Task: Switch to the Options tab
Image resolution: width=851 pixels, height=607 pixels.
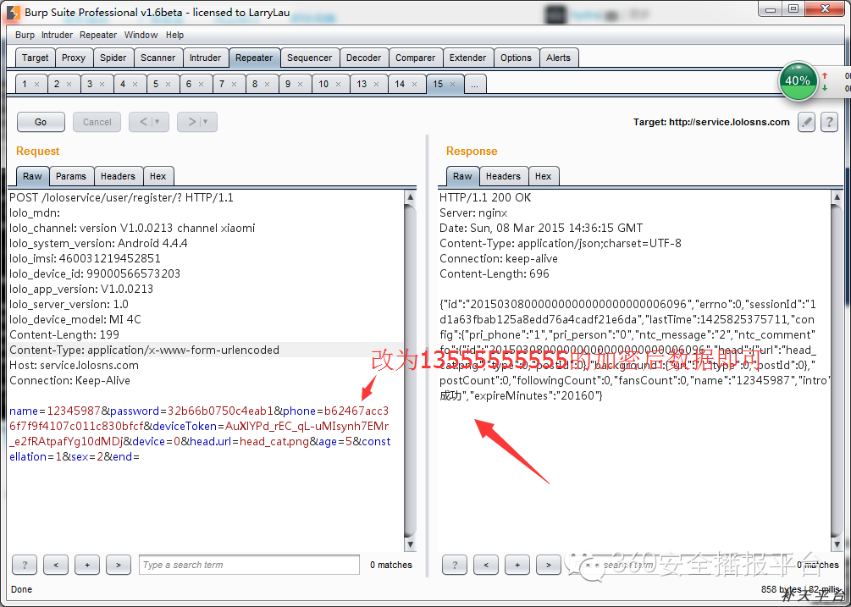Action: tap(517, 58)
